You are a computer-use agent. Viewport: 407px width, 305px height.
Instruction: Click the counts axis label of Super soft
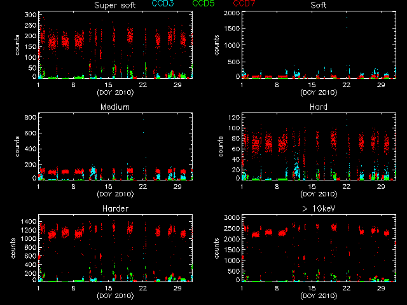click(x=18, y=44)
